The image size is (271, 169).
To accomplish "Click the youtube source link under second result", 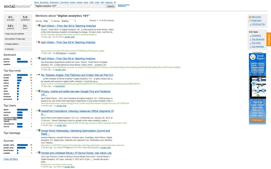I will (72, 53).
